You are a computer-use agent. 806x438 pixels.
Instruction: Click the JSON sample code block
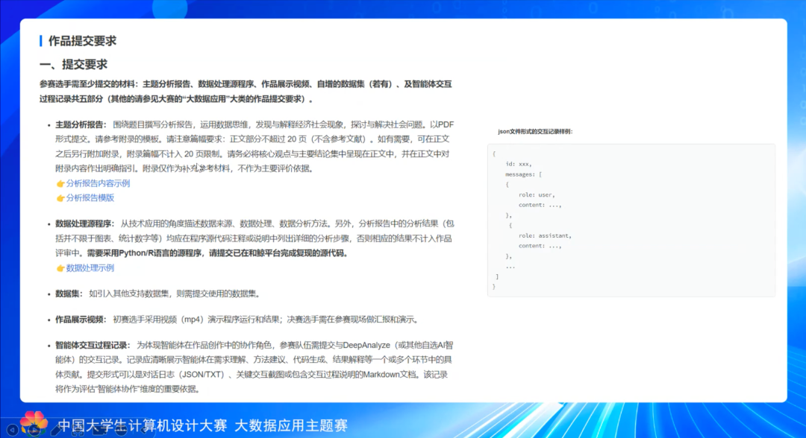(631, 220)
